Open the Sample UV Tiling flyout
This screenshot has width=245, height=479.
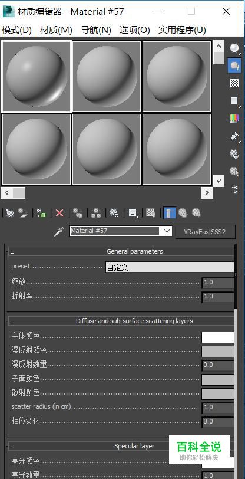pyautogui.click(x=234, y=100)
